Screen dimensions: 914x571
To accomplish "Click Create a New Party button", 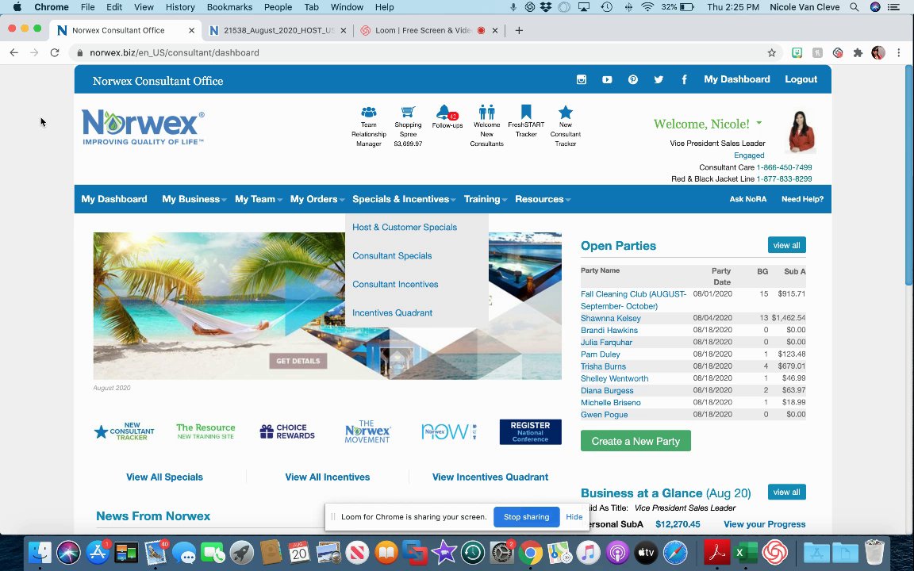I will [636, 441].
